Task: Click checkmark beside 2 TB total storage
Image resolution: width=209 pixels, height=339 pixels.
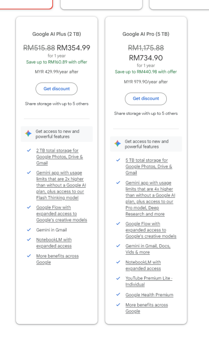Action: pos(29,150)
